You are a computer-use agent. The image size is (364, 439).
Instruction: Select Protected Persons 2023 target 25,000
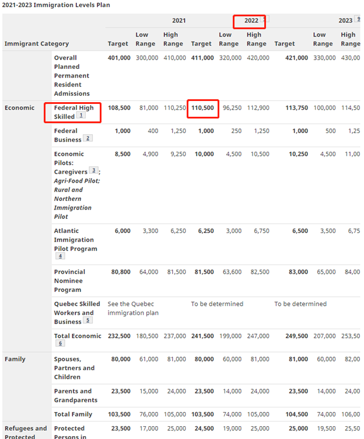[x=298, y=428]
